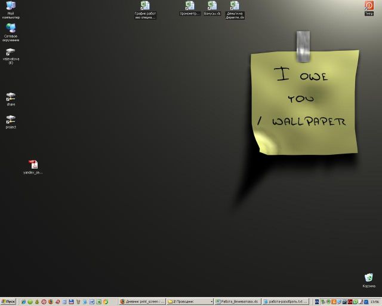Click the Пуск start button
The height and width of the screenshot is (306, 382).
point(8,302)
